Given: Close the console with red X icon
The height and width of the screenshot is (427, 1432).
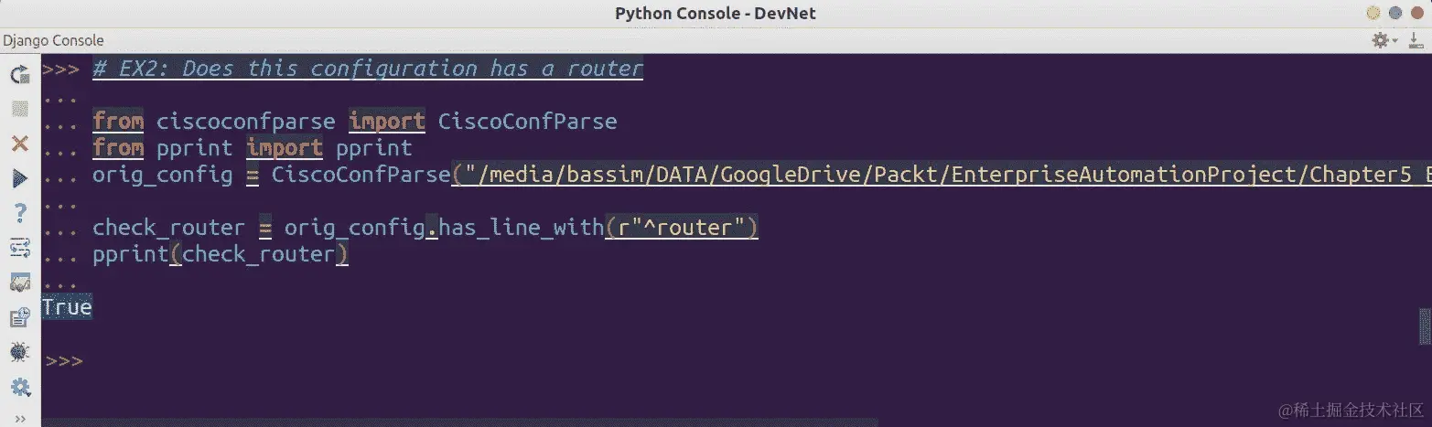Looking at the screenshot, I should (x=20, y=144).
